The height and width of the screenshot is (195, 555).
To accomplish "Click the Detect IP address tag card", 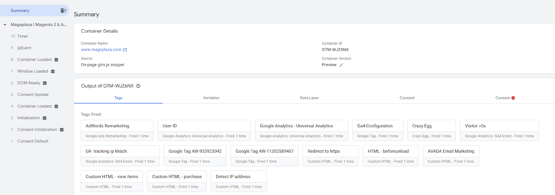I will click(239, 181).
